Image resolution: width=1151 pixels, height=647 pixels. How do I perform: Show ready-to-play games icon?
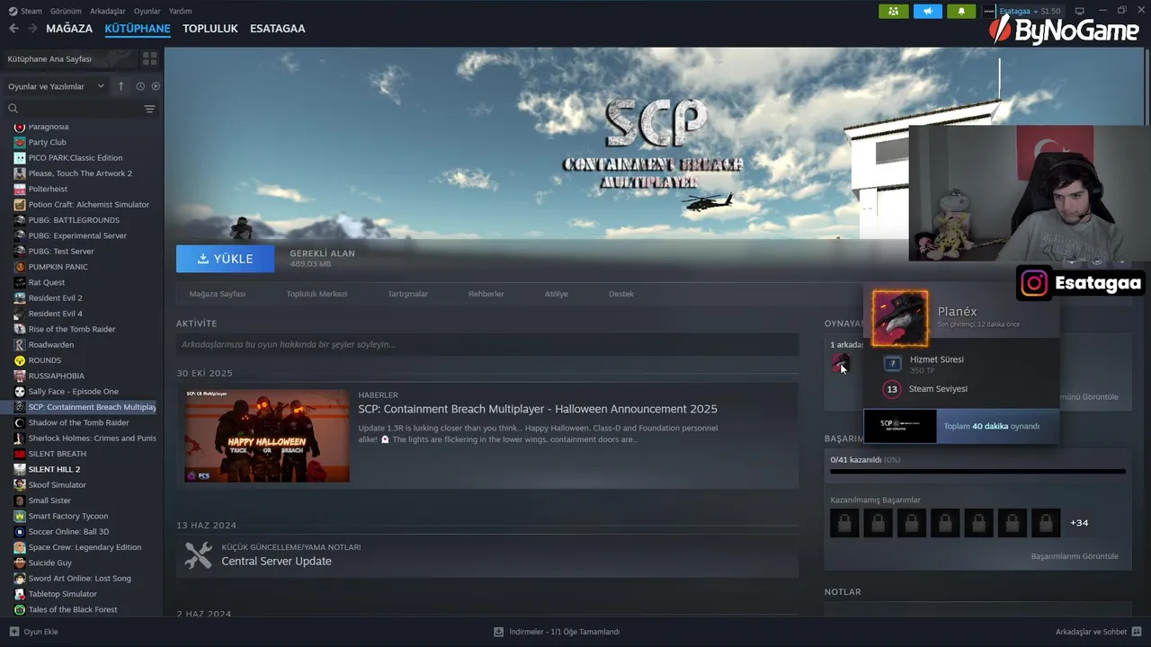[156, 86]
